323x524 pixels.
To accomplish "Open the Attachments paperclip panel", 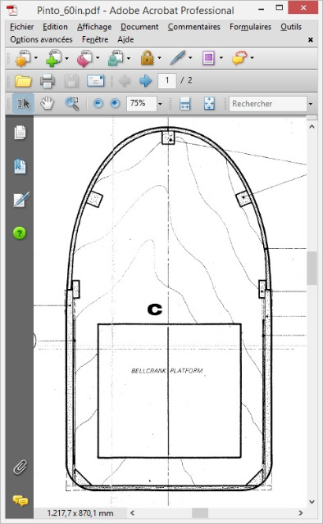I will click(x=20, y=467).
